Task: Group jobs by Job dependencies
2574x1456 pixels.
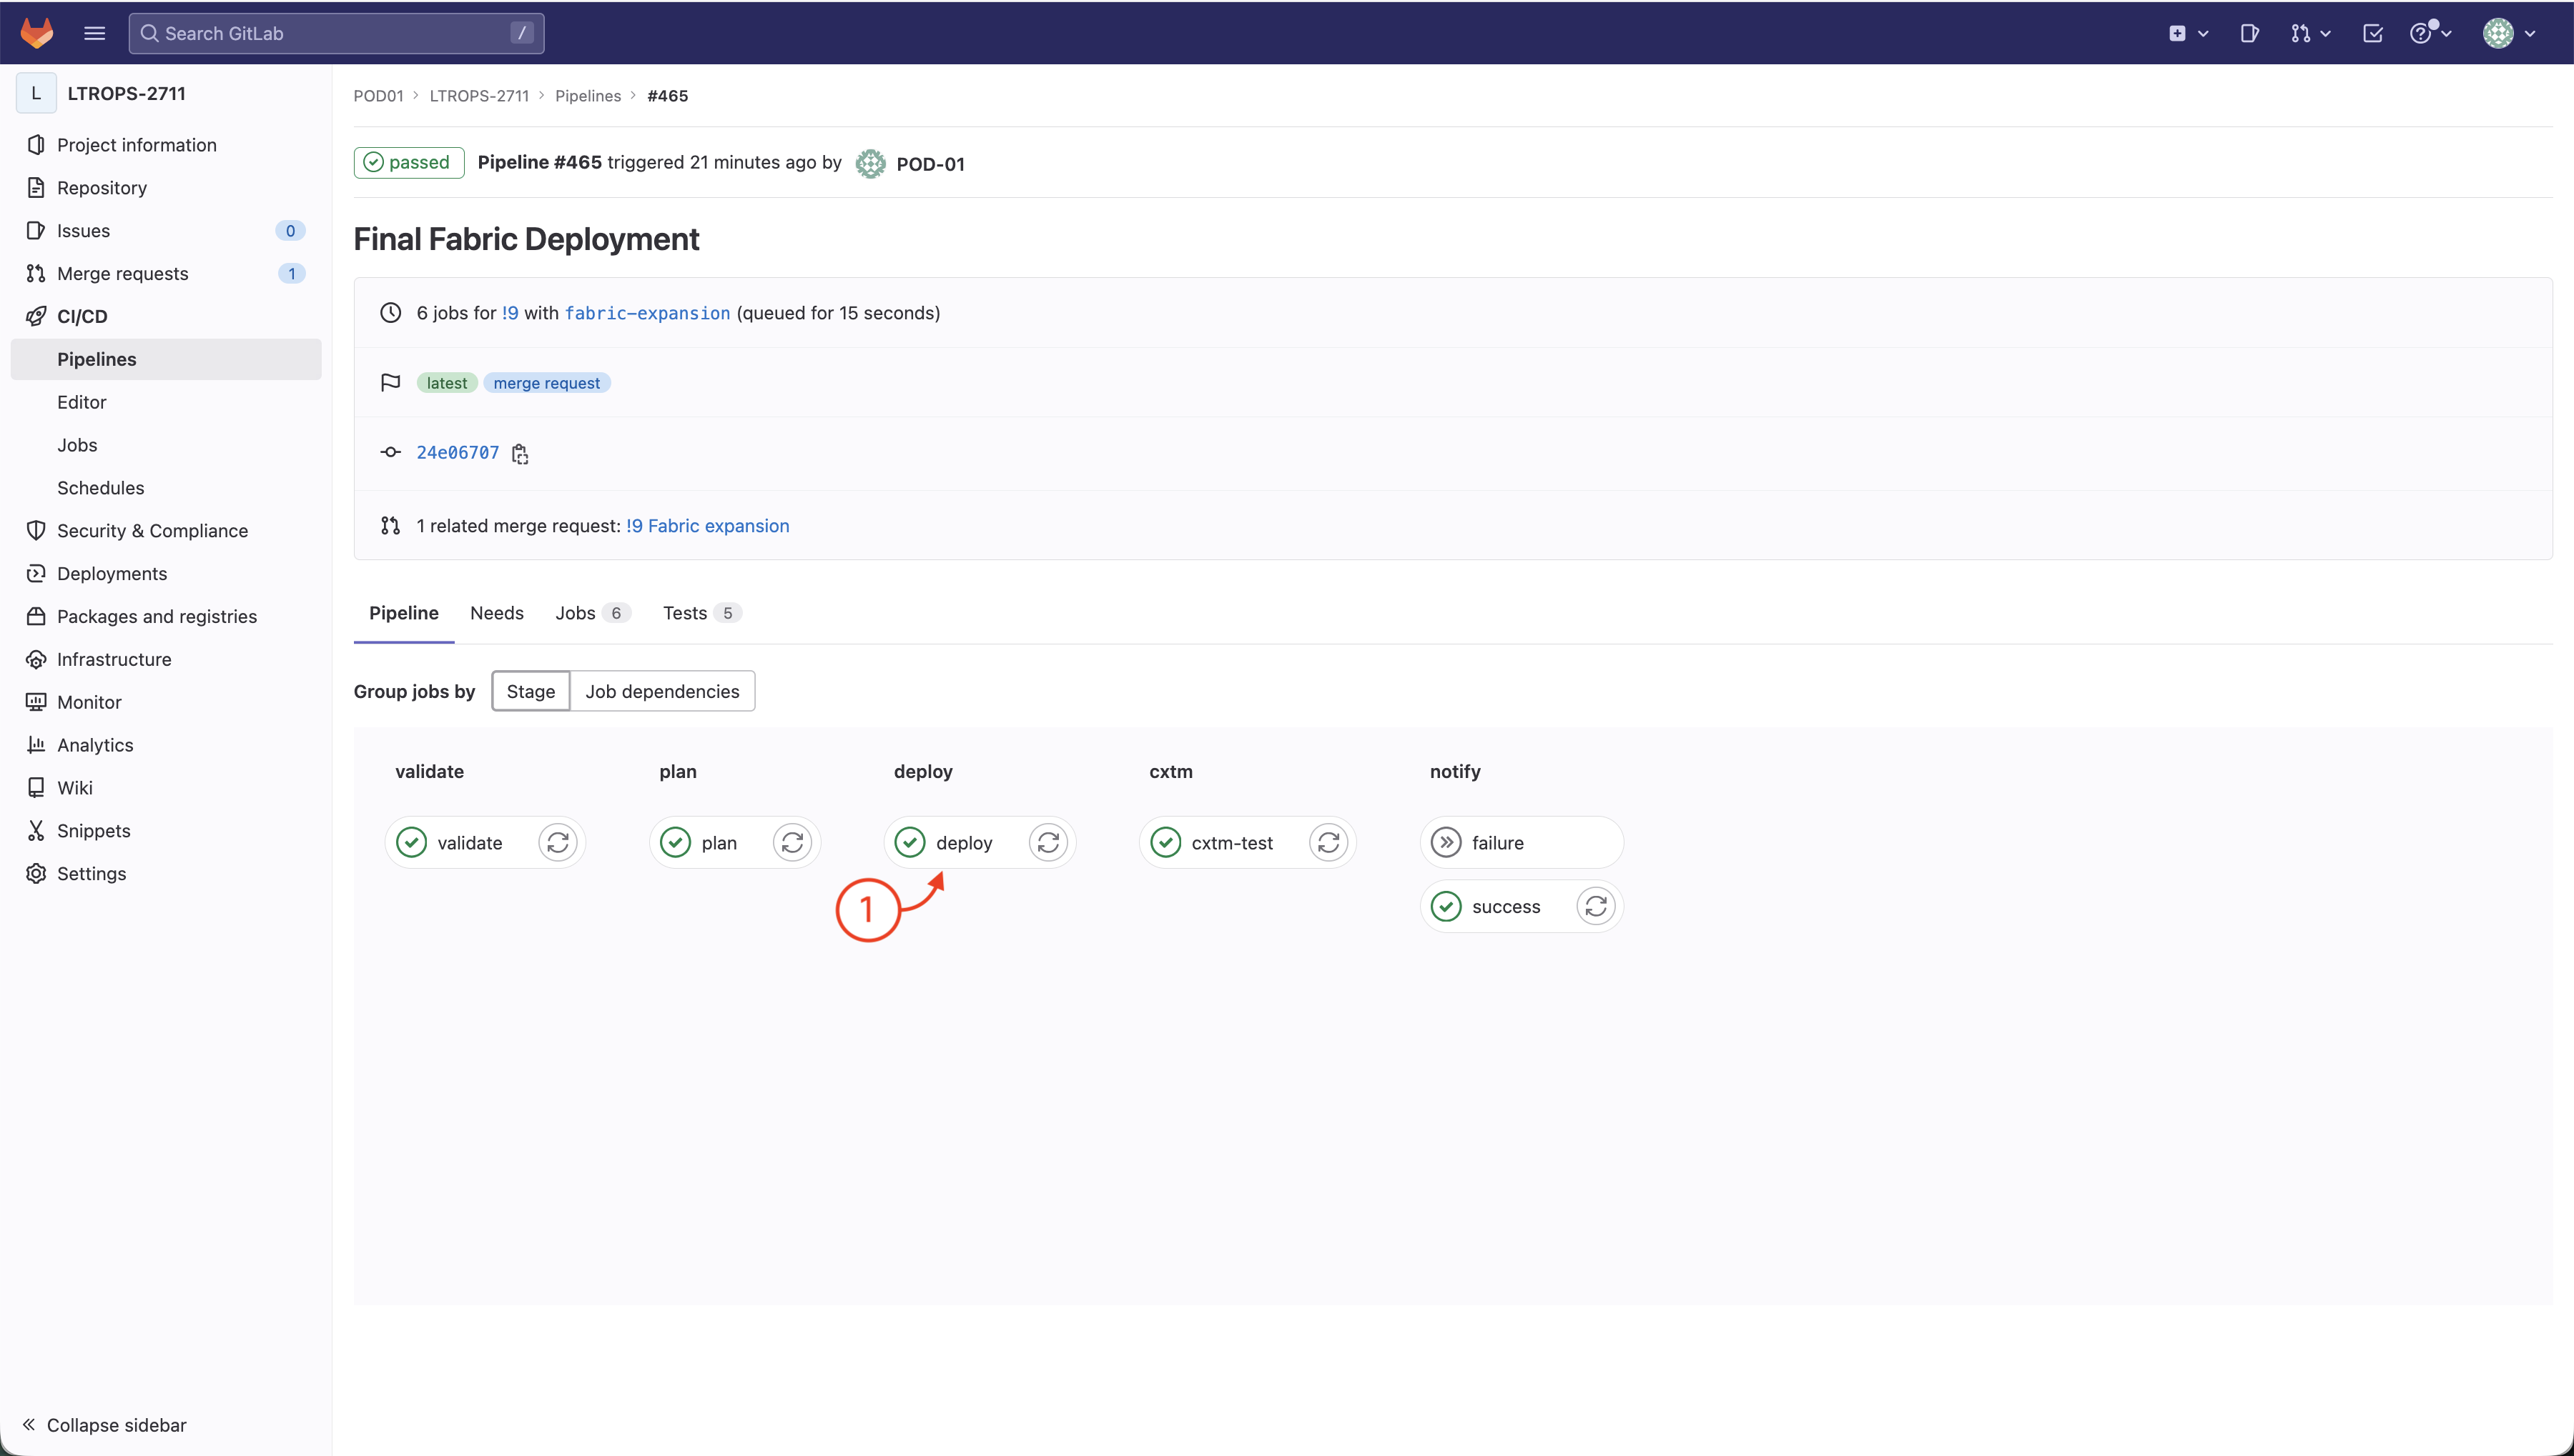Action: pyautogui.click(x=661, y=691)
